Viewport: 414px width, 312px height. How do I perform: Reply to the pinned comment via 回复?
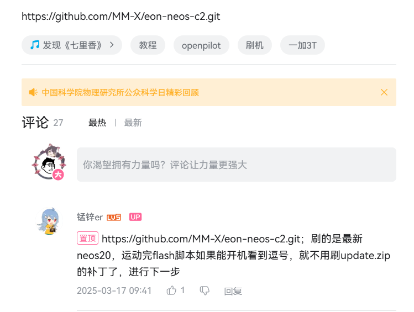tap(233, 291)
